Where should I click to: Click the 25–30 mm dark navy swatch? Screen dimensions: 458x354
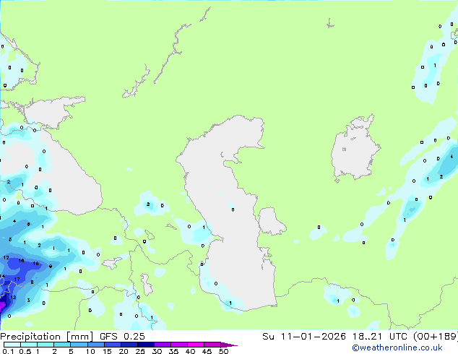(x=146, y=345)
